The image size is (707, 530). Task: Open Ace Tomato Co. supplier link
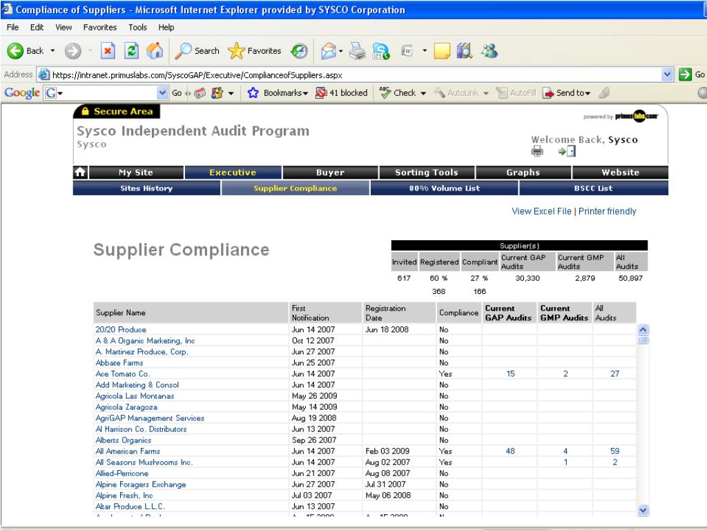click(x=123, y=373)
